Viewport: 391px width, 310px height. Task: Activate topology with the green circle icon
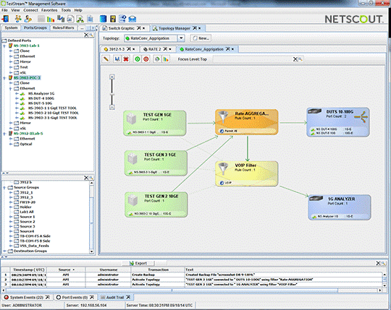138,59
